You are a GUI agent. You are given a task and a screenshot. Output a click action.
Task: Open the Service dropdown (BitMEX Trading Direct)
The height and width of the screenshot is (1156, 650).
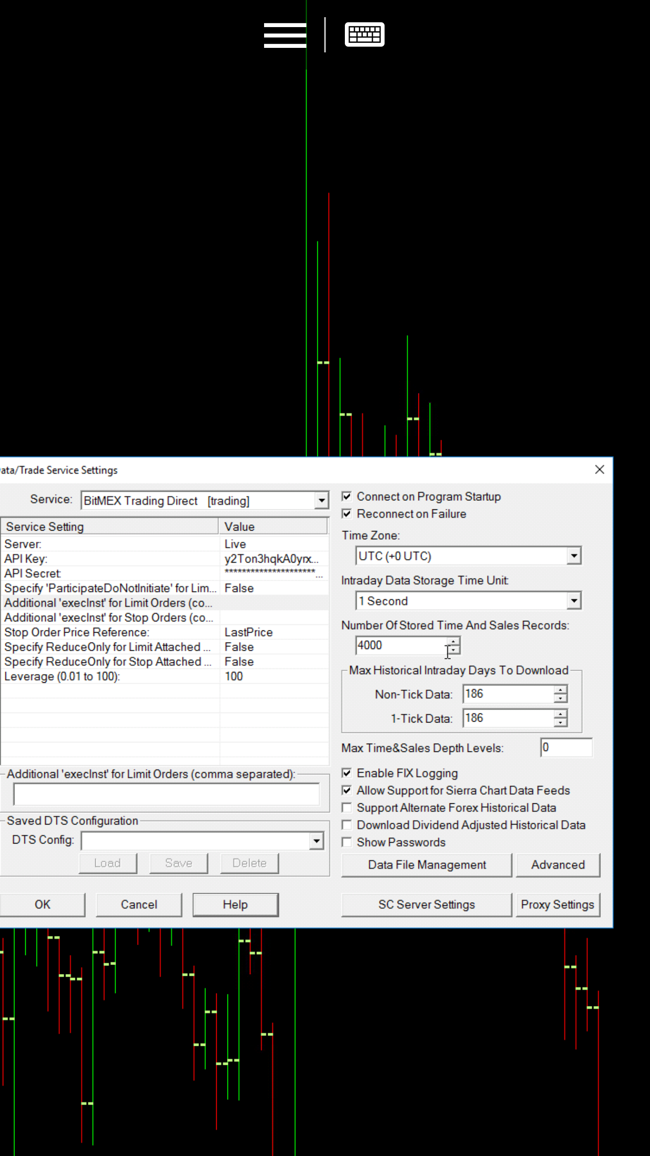(x=321, y=500)
